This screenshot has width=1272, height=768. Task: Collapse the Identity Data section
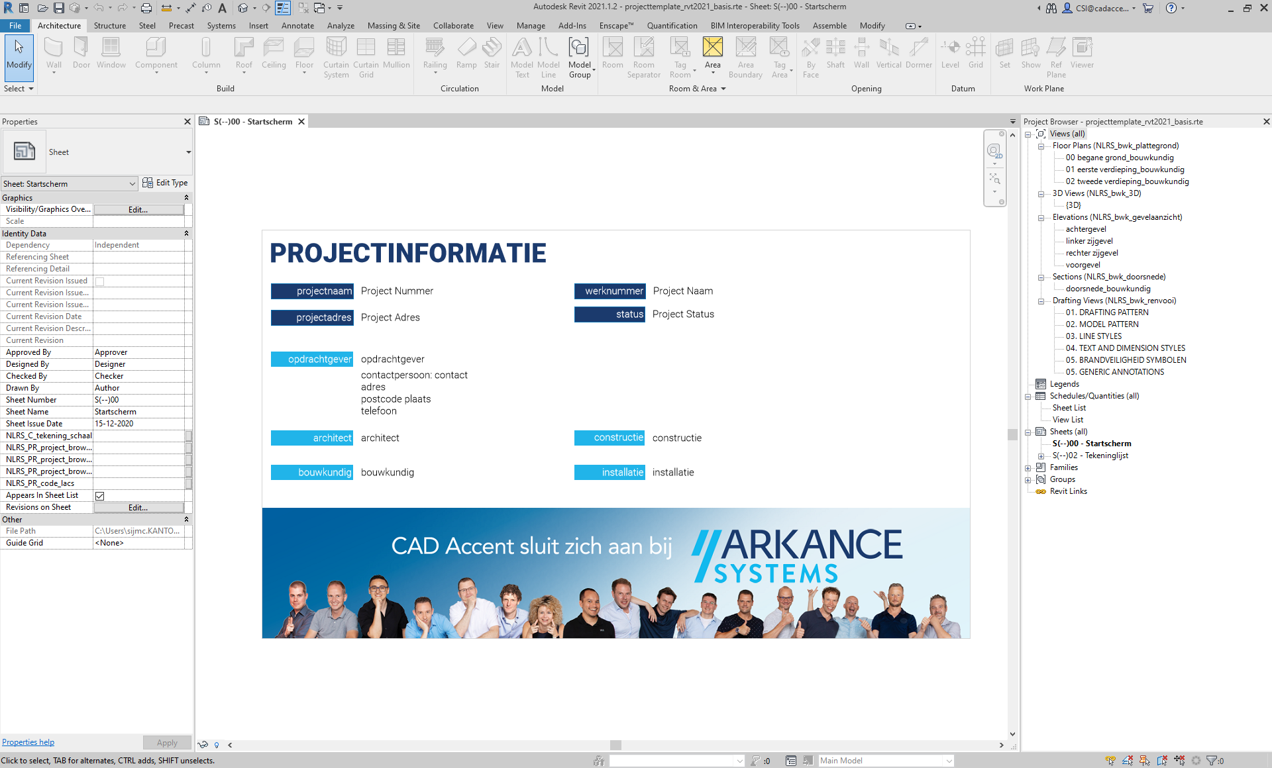[186, 234]
